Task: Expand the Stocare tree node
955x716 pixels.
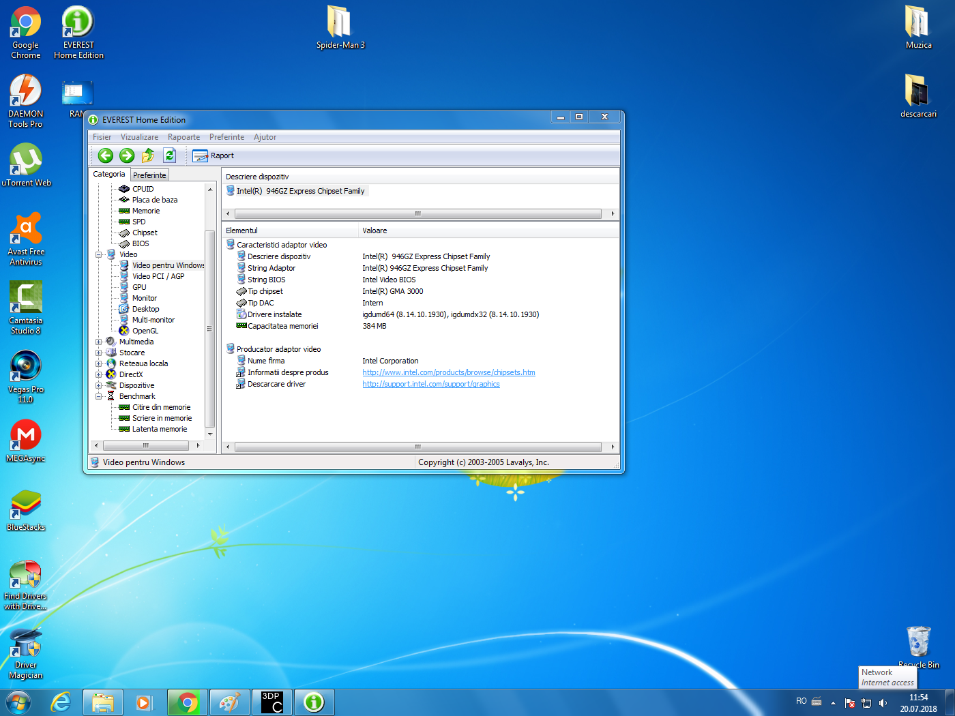Action: coord(98,353)
